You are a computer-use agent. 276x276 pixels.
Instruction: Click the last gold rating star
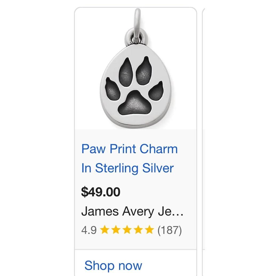coord(149,230)
